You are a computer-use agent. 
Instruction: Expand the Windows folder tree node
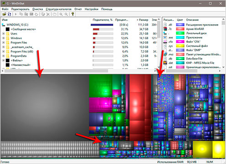click(x=4, y=38)
